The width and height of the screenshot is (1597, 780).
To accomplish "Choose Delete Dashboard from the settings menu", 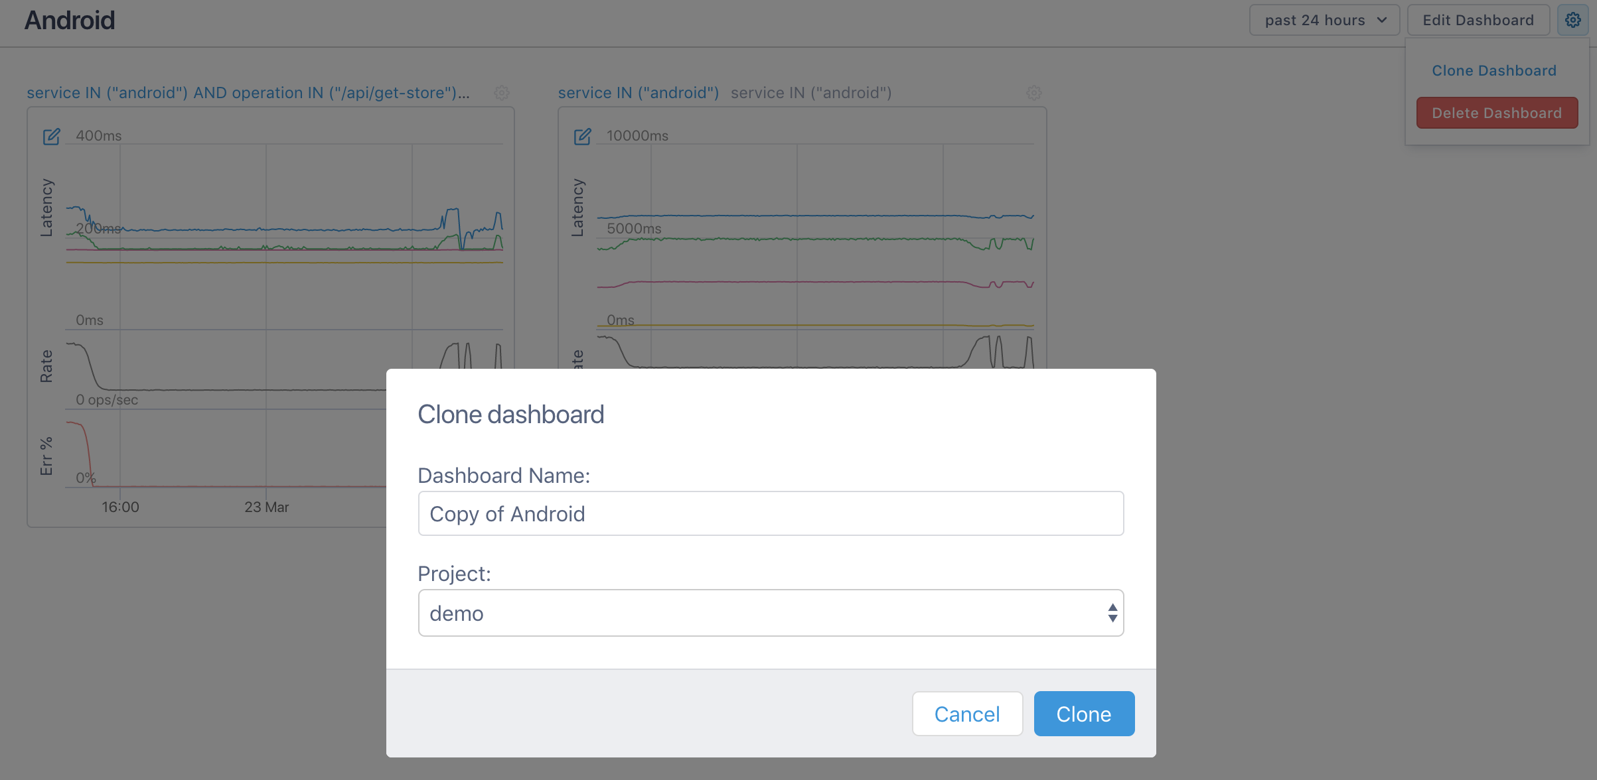I will 1497,113.
